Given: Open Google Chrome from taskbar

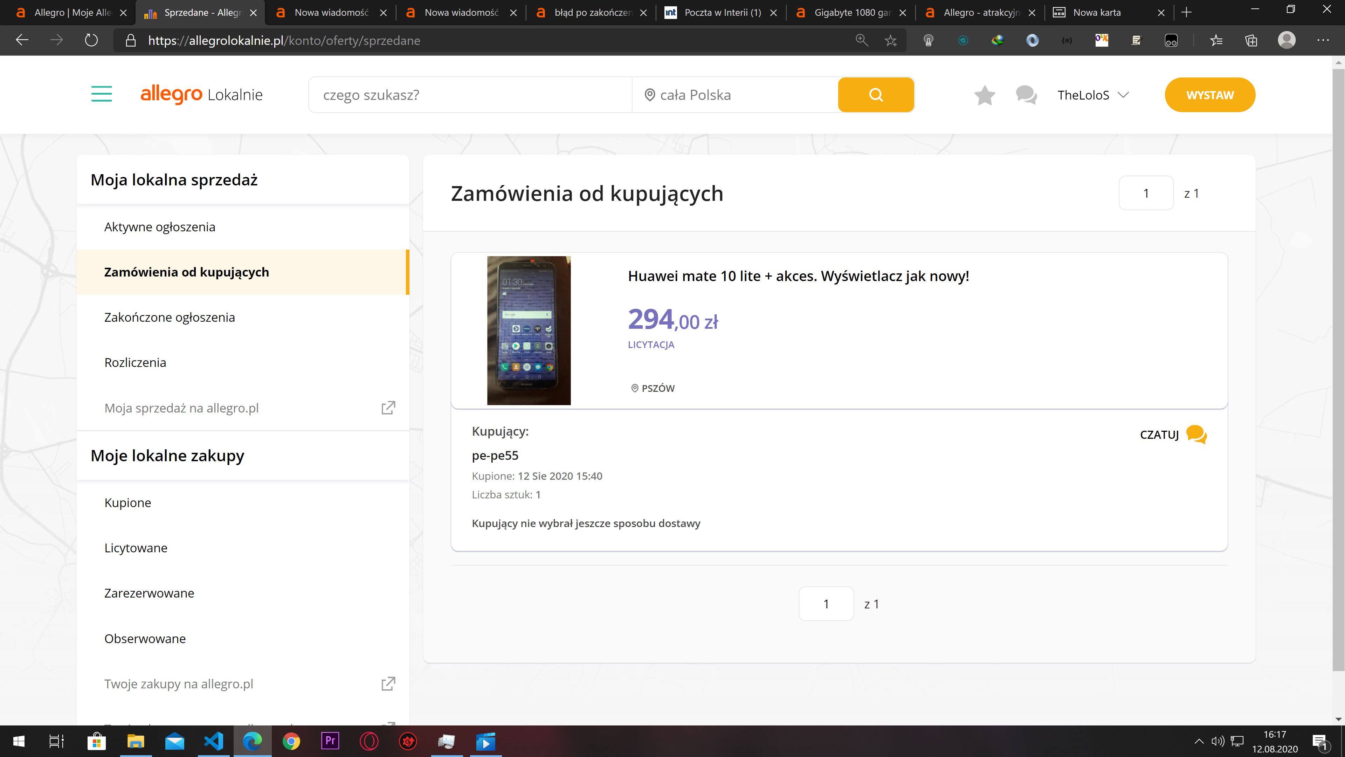Looking at the screenshot, I should coord(291,741).
